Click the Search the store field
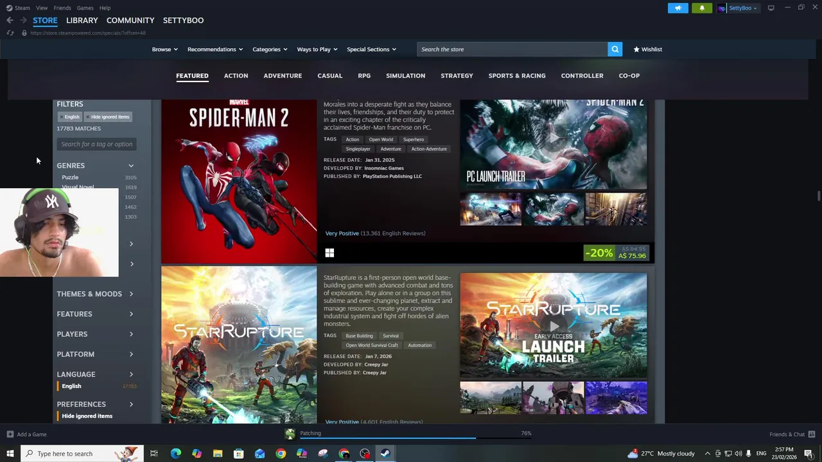 click(x=512, y=49)
